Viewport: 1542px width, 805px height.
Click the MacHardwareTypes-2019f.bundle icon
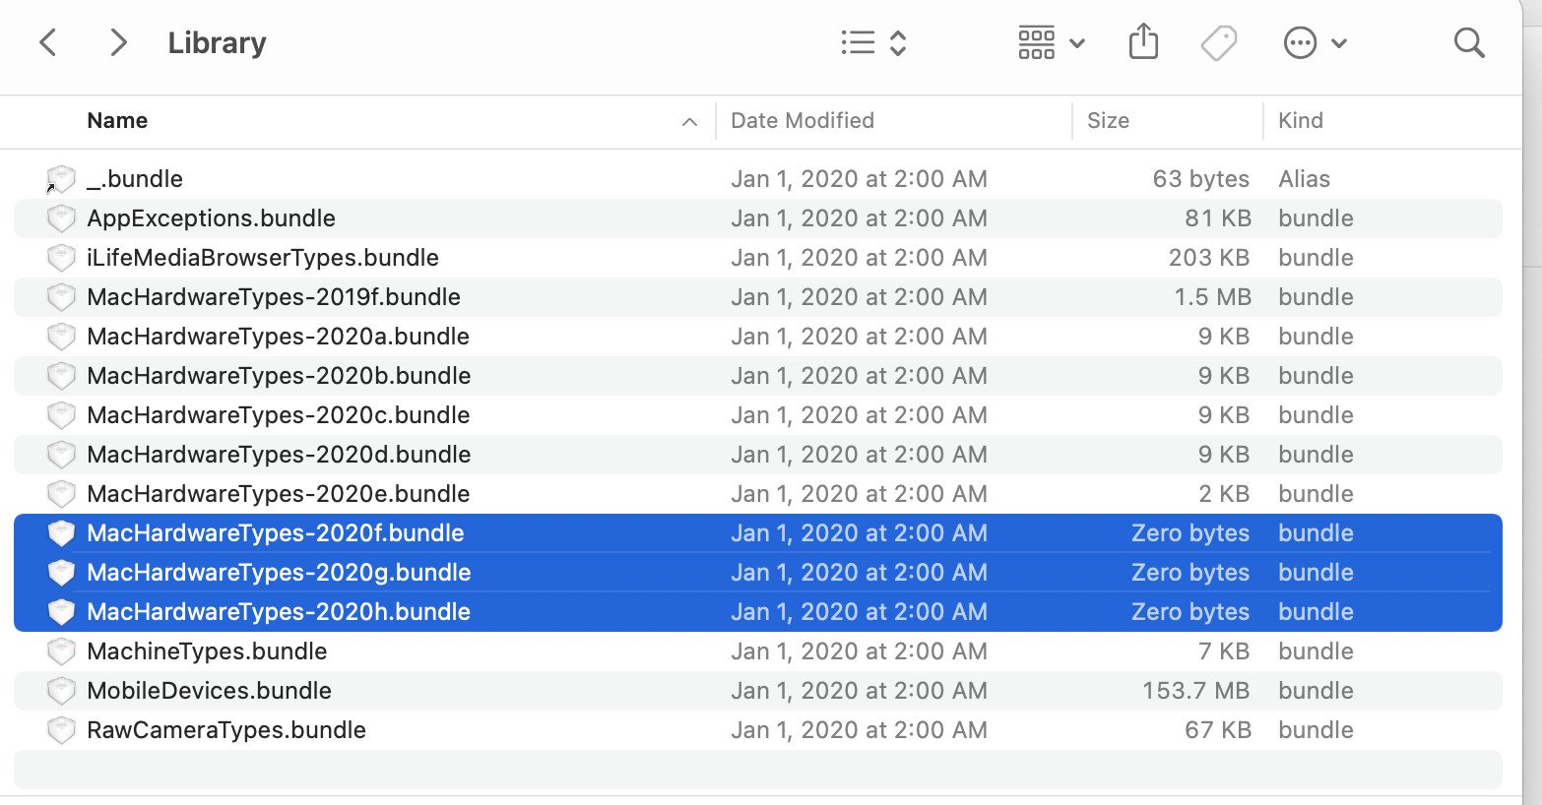tap(61, 297)
